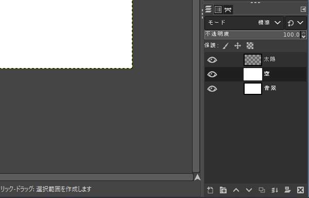Click the opacity value field showing 100.0

291,35
